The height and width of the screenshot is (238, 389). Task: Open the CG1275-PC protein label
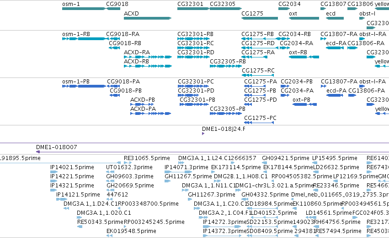[x=260, y=118]
